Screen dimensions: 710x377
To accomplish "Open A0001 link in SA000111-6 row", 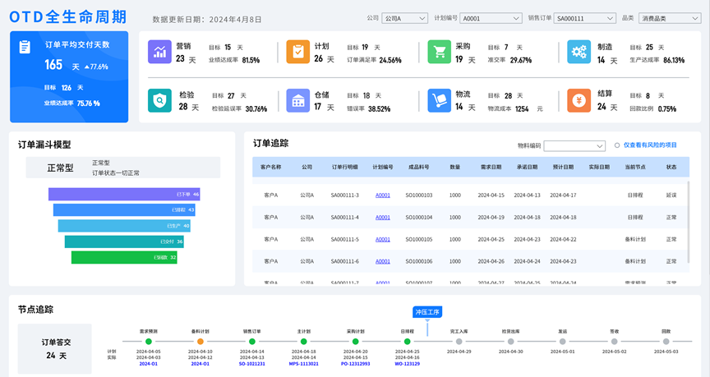I will [x=383, y=261].
